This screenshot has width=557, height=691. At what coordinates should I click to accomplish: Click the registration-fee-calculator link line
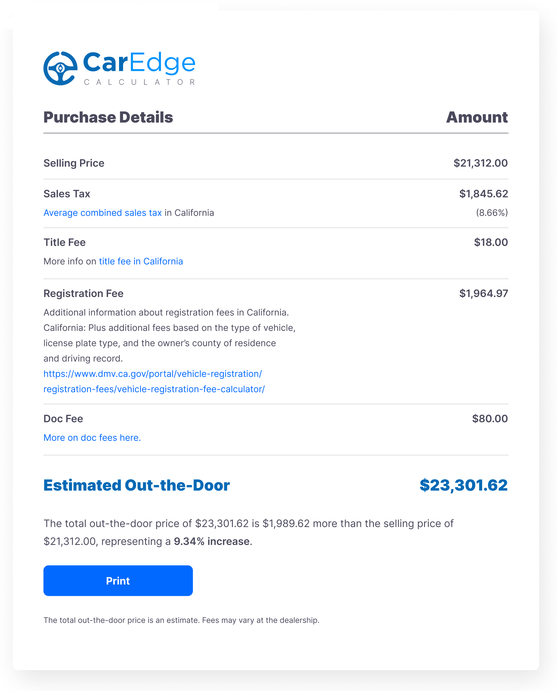pos(154,389)
